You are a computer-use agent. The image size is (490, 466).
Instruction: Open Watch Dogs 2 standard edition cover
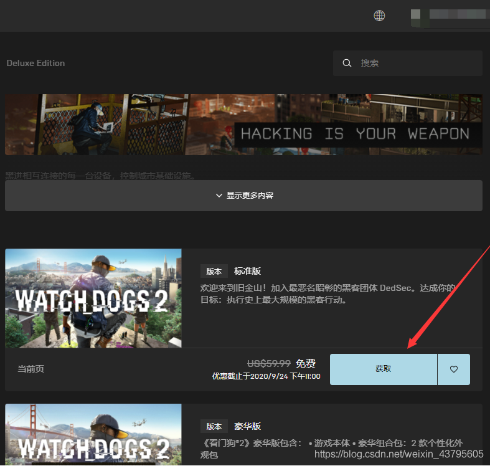click(93, 298)
